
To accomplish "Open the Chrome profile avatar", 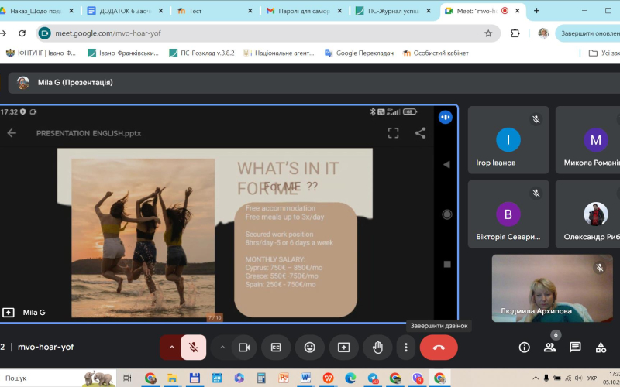I will (x=543, y=33).
